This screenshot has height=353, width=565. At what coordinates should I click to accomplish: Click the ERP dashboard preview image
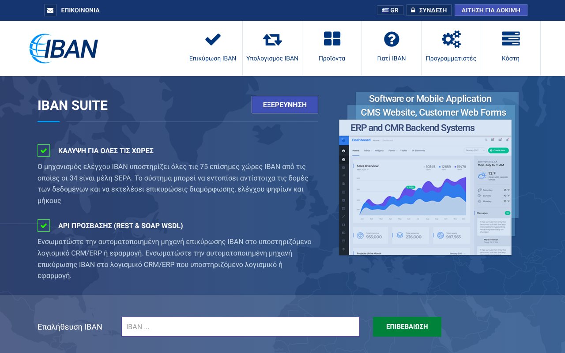coord(425,194)
